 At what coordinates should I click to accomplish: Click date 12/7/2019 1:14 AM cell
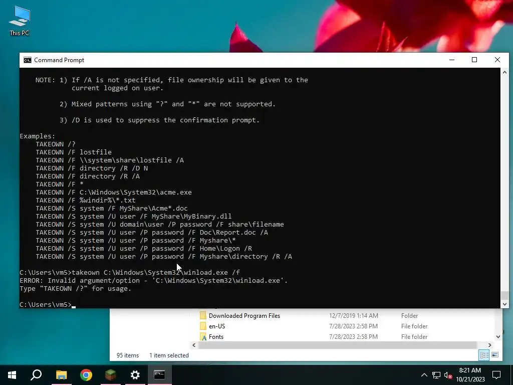pos(353,316)
